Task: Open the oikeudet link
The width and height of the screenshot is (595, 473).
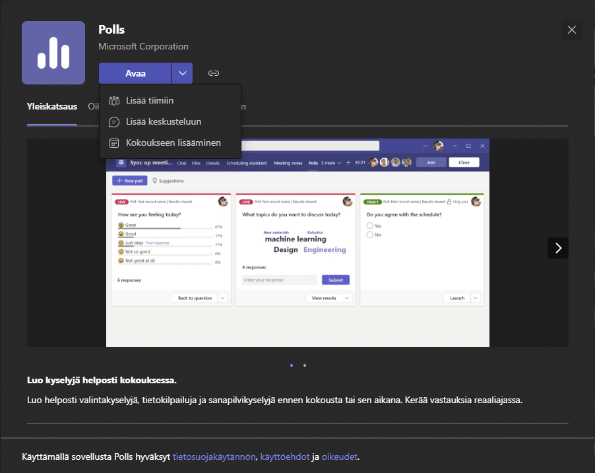Action: 340,457
